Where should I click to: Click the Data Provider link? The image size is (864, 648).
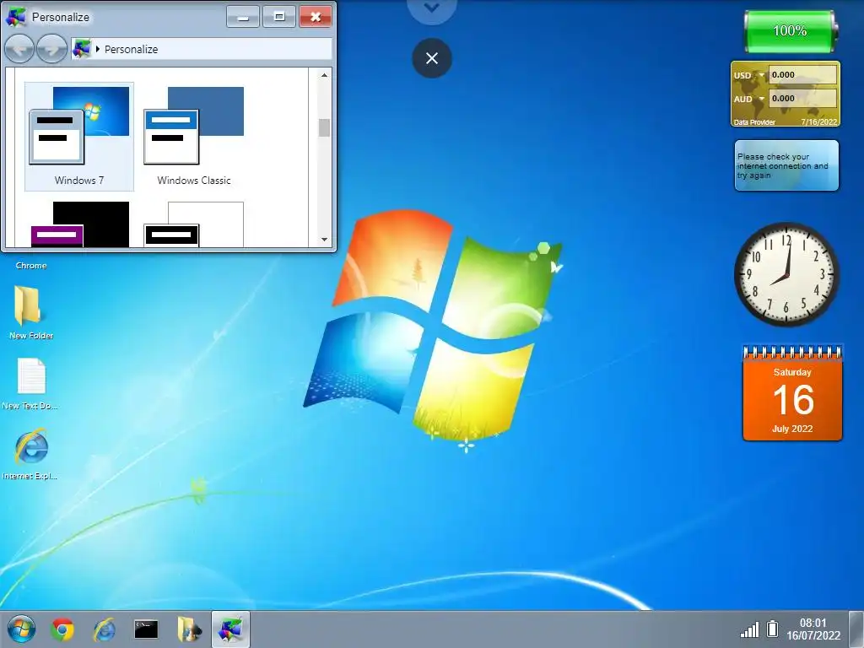click(754, 122)
